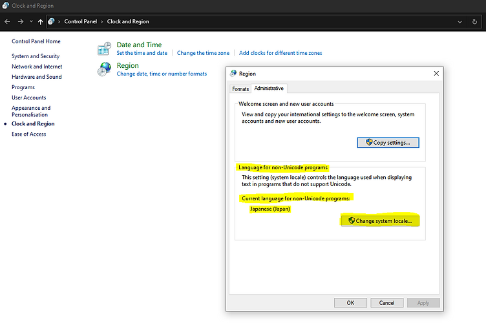Viewport: 486px width, 325px height.
Task: Select Clock and Region in sidebar
Action: [x=33, y=123]
